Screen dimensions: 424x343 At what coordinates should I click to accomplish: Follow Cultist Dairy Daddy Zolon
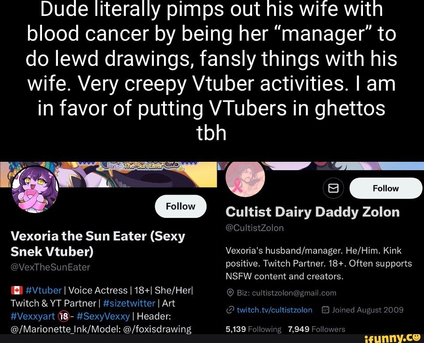(386, 188)
